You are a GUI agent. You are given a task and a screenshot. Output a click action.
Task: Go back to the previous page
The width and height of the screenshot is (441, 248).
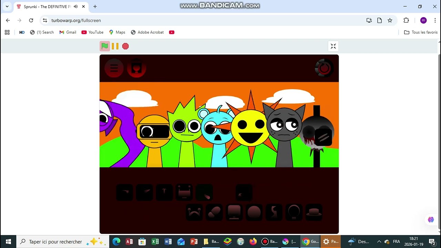tap(8, 20)
